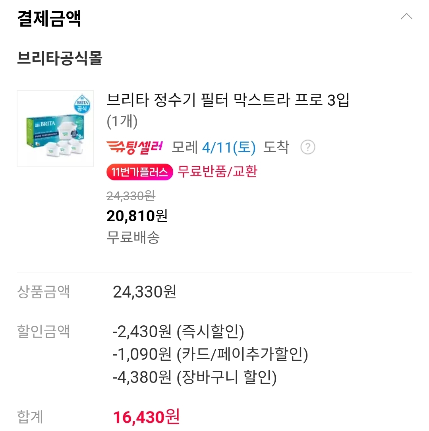Tap the 브리타공식몰 store name
The width and height of the screenshot is (429, 431).
tap(60, 58)
